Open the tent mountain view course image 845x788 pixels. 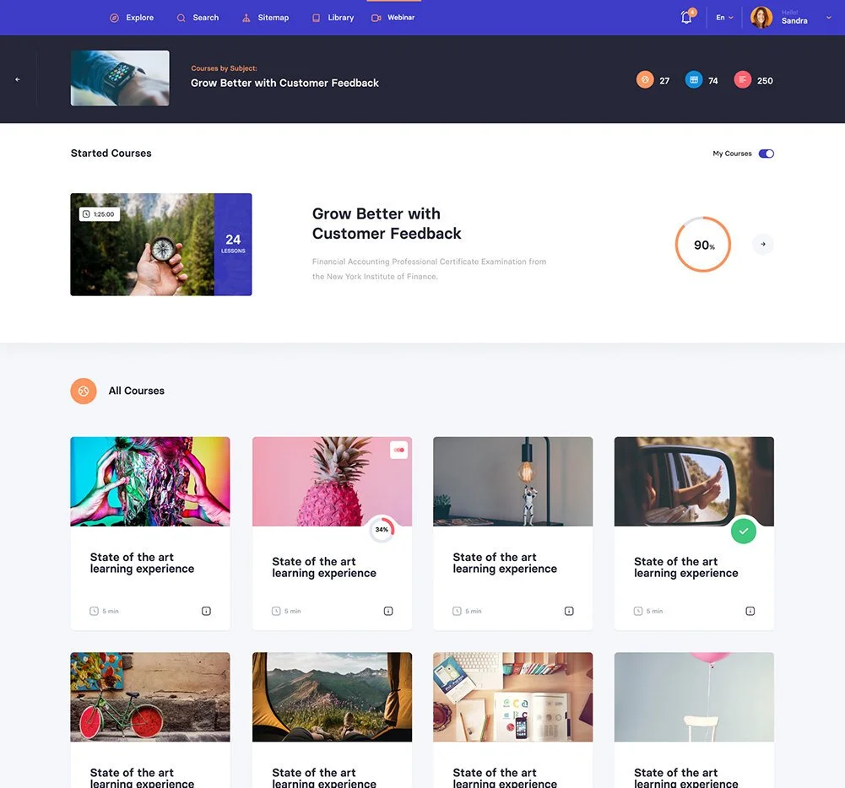coord(332,697)
